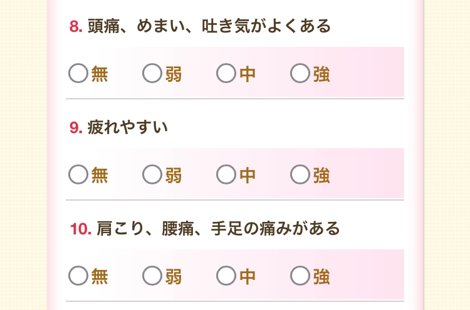470x310 pixels.
Task: Select 中 radio for question 8 headache
Action: (226, 74)
